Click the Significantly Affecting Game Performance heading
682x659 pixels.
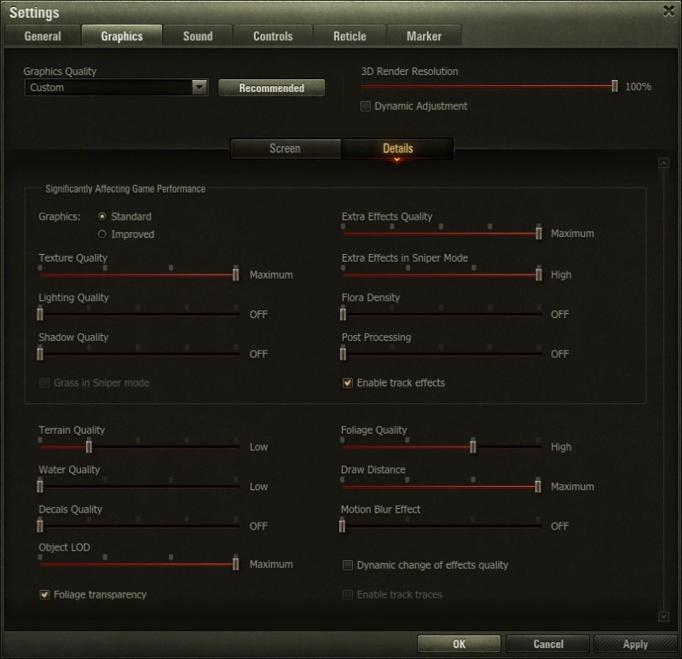click(x=125, y=188)
